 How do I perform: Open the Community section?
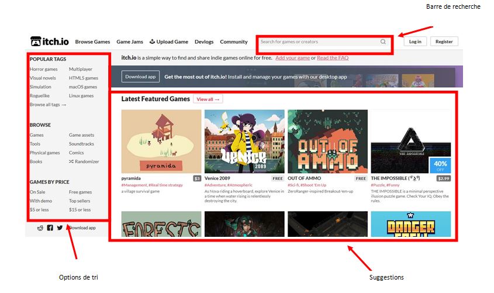point(234,42)
